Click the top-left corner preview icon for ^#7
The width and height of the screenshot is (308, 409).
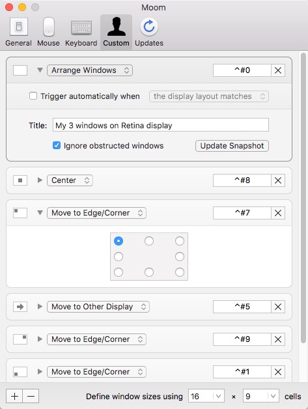(x=20, y=213)
